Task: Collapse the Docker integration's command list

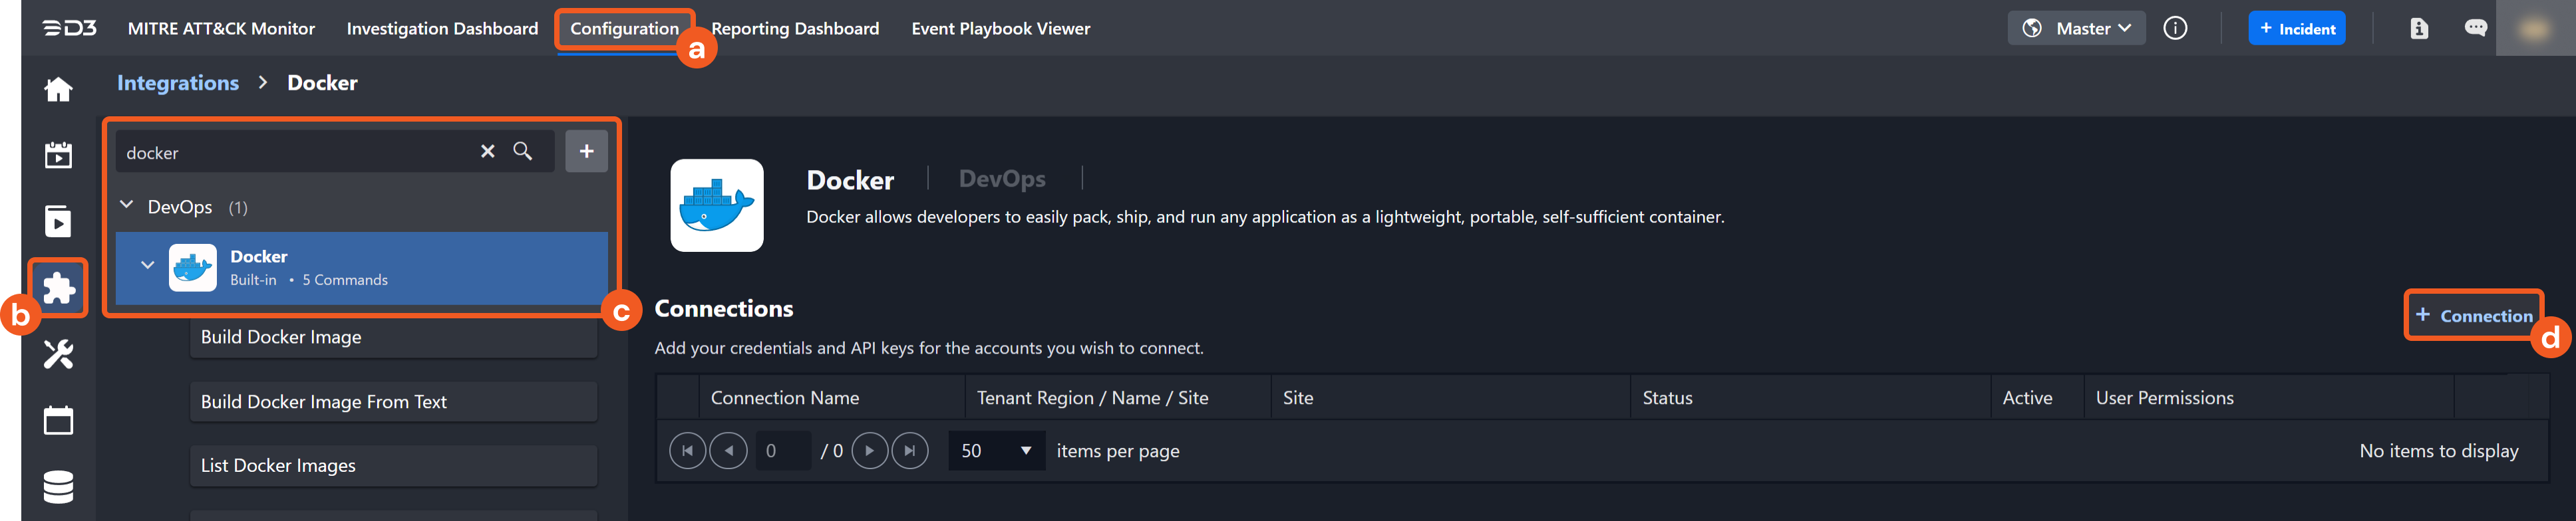Action: [148, 264]
